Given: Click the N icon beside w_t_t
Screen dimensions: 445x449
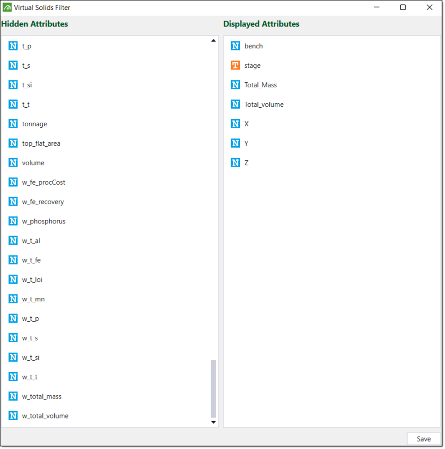Looking at the screenshot, I should [13, 377].
